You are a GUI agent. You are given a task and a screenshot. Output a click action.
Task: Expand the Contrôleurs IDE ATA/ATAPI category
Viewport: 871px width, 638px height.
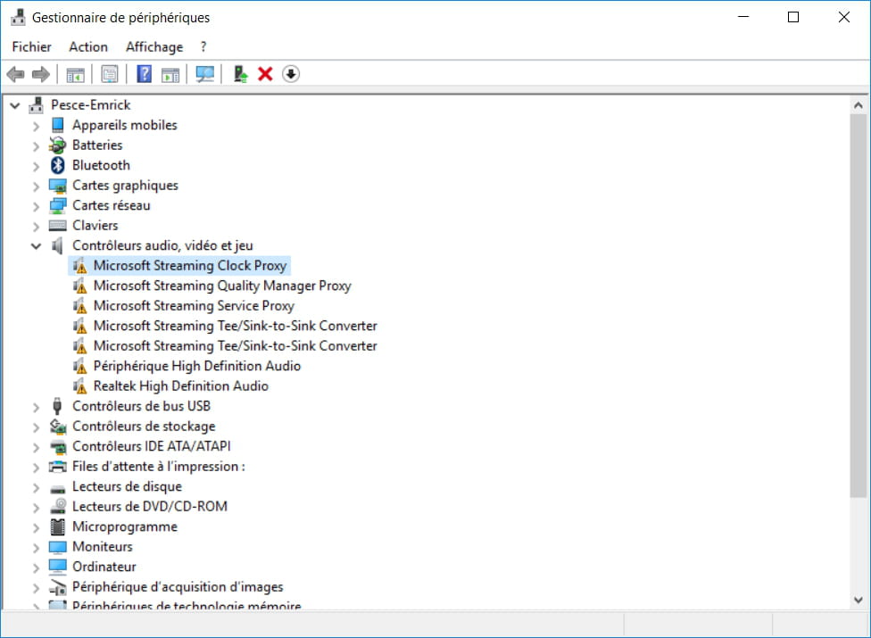(x=36, y=446)
